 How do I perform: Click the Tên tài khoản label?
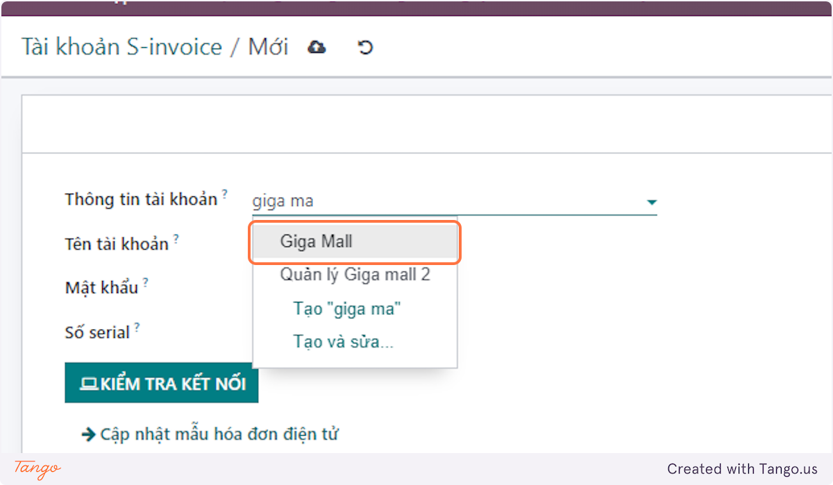117,244
